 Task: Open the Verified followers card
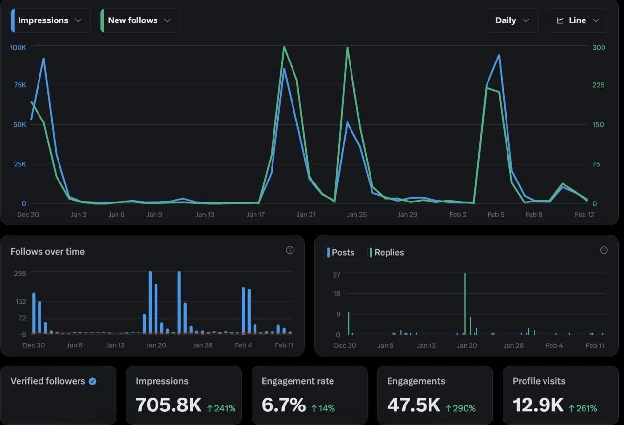pos(58,395)
